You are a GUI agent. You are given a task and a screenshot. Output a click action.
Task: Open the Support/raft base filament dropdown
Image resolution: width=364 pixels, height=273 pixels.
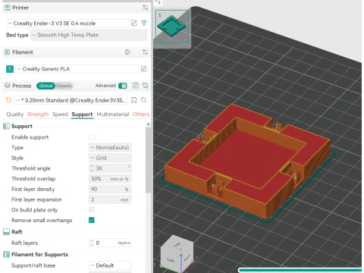(x=110, y=265)
